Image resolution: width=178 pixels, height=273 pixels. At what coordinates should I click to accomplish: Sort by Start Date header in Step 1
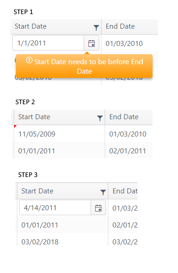[x=31, y=26]
